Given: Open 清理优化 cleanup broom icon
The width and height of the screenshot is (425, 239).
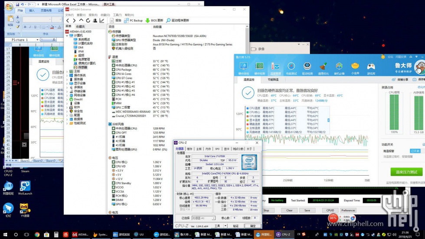Looking at the screenshot, I should [x=323, y=69].
